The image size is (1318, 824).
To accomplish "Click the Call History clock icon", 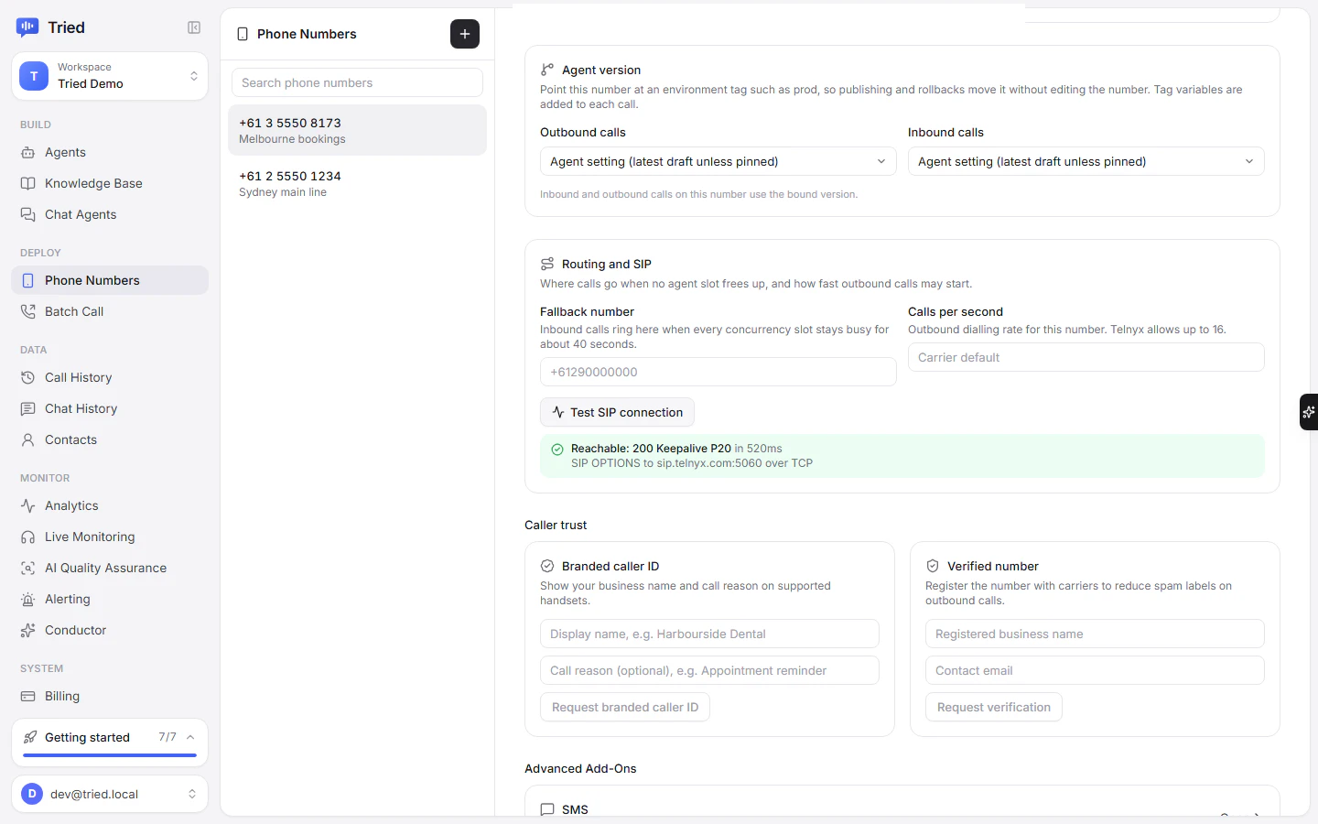I will click(28, 377).
